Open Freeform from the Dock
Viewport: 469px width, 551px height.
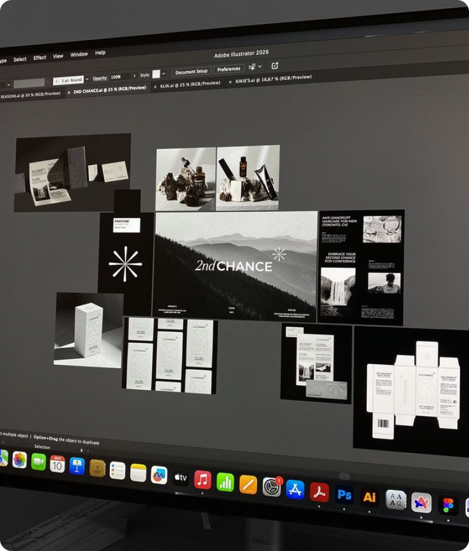tap(159, 475)
